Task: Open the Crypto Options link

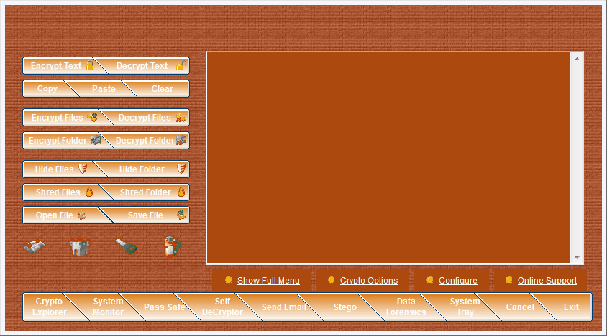Action: [368, 281]
